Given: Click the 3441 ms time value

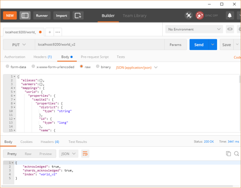Looking at the screenshot, I should point(233,142).
